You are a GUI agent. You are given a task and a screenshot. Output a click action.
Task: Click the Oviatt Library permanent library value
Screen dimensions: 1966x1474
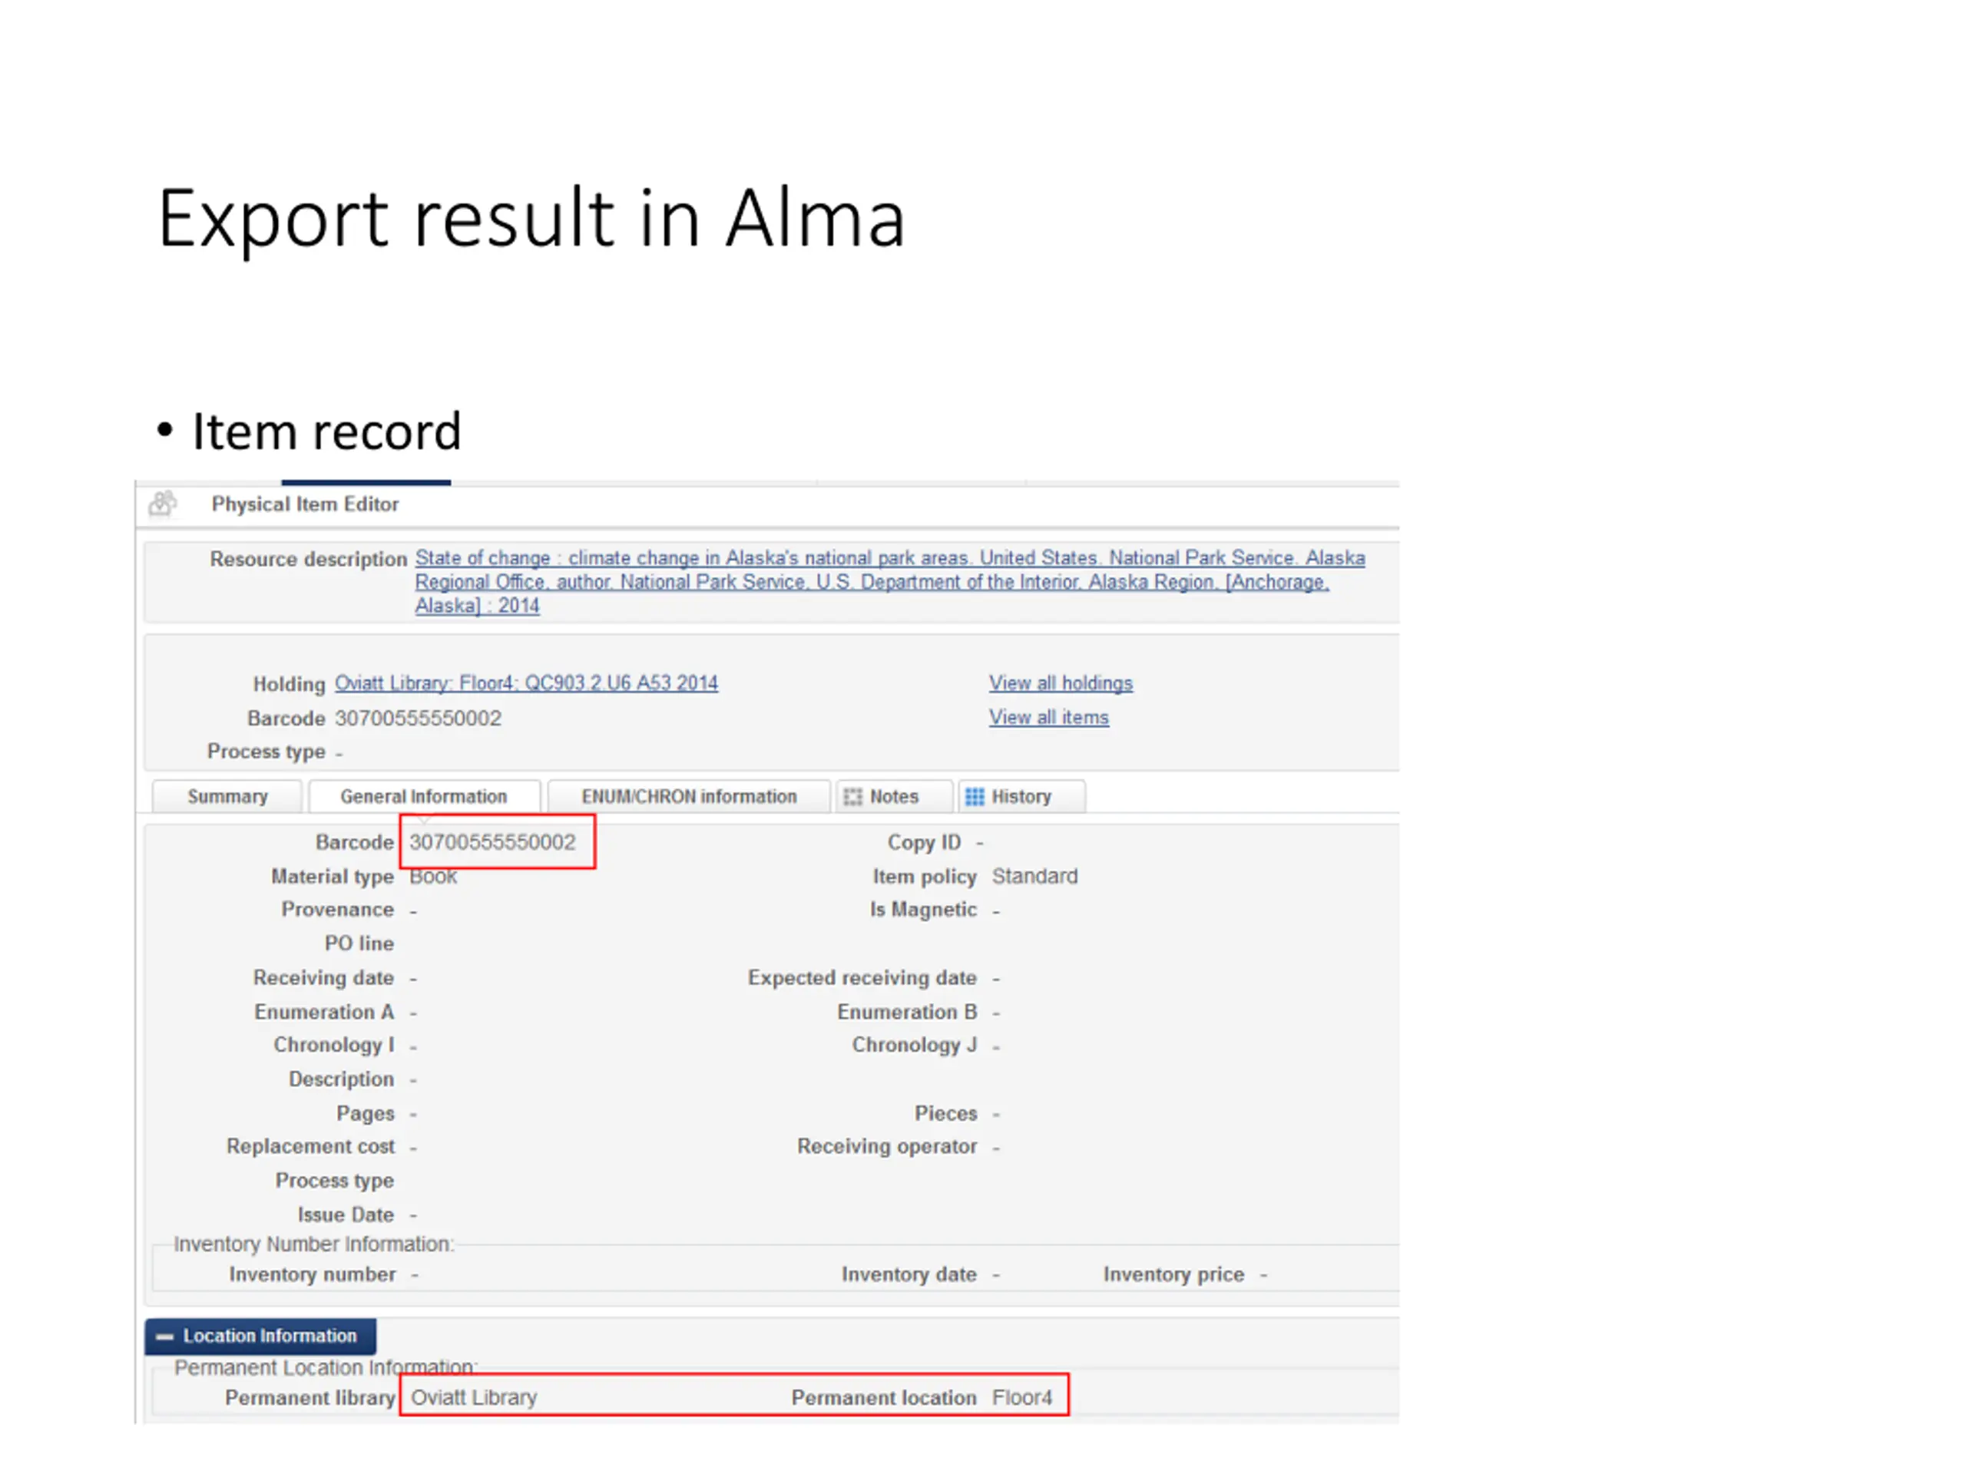tap(474, 1396)
